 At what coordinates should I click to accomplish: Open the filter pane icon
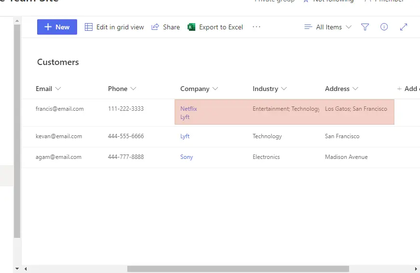click(365, 27)
